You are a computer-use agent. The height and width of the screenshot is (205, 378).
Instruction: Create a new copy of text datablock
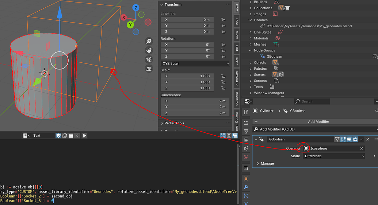click(x=65, y=136)
